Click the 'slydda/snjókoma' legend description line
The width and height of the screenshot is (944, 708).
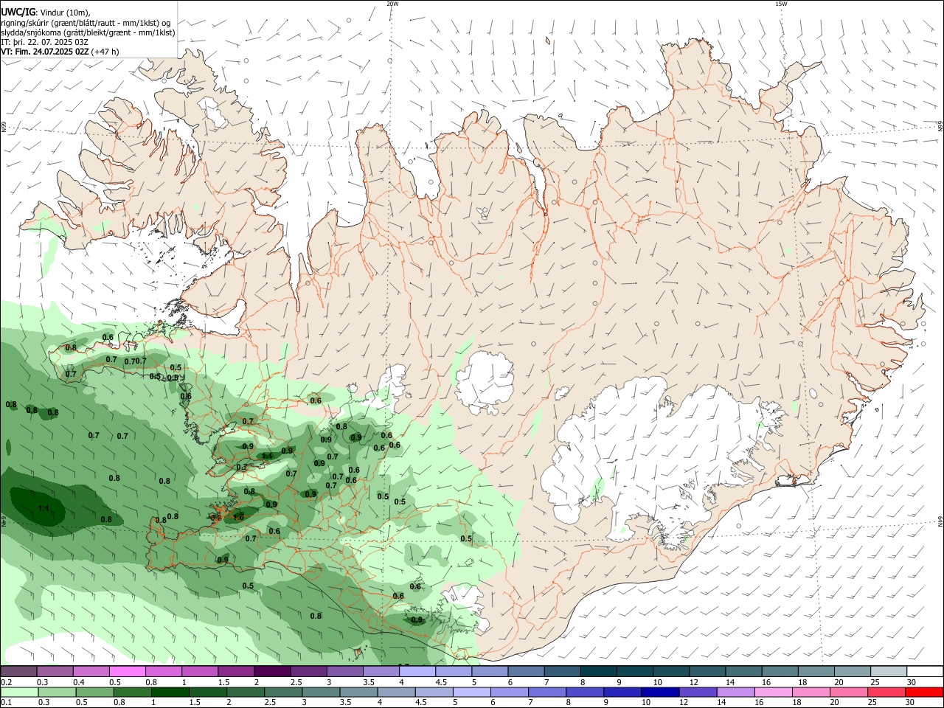click(x=88, y=32)
